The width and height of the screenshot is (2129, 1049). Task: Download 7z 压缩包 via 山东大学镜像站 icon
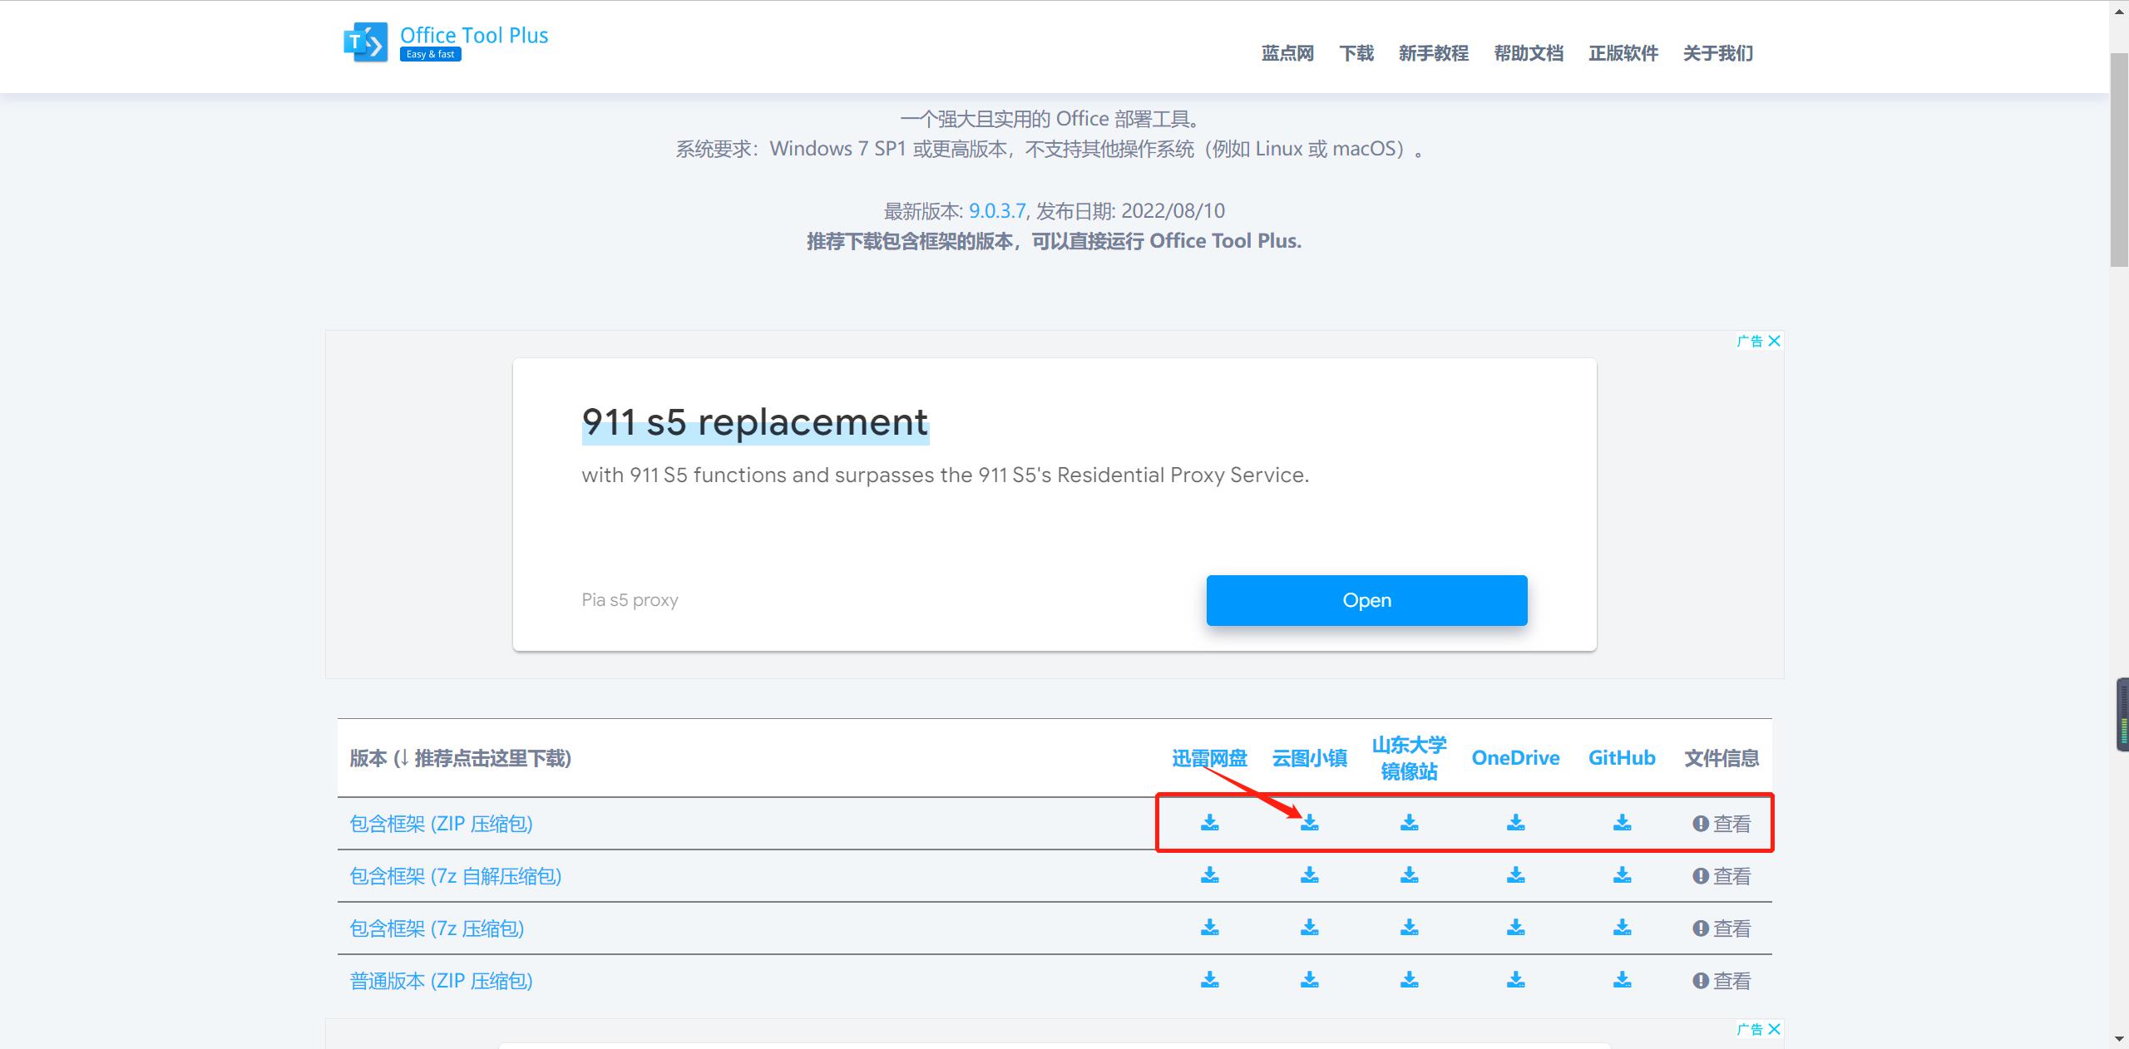[x=1410, y=928]
